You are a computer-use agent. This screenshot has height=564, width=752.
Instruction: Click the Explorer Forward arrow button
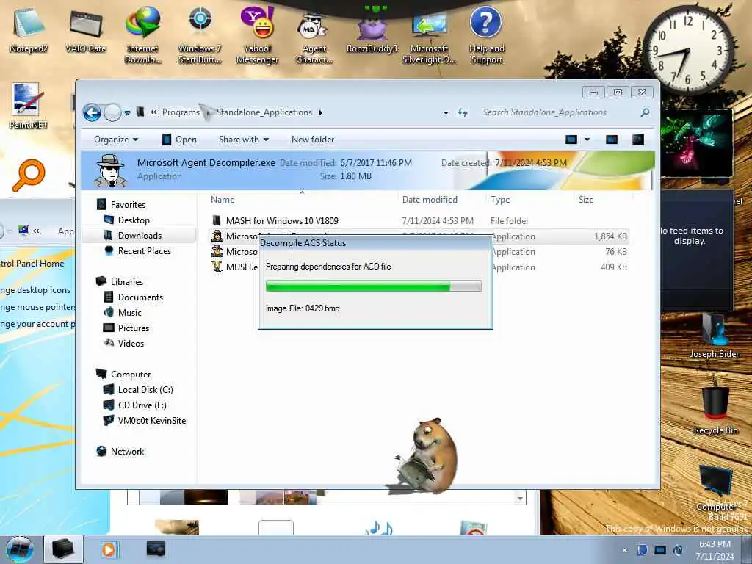[112, 112]
